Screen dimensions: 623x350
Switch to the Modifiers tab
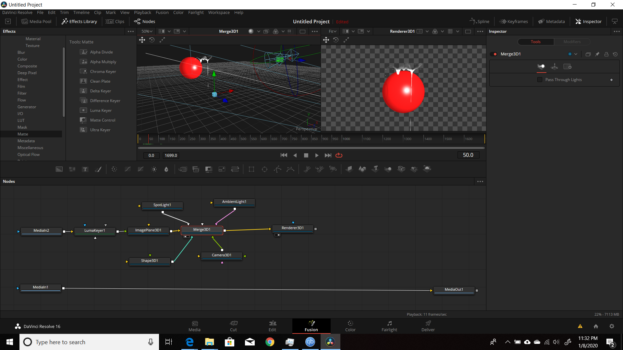(572, 42)
